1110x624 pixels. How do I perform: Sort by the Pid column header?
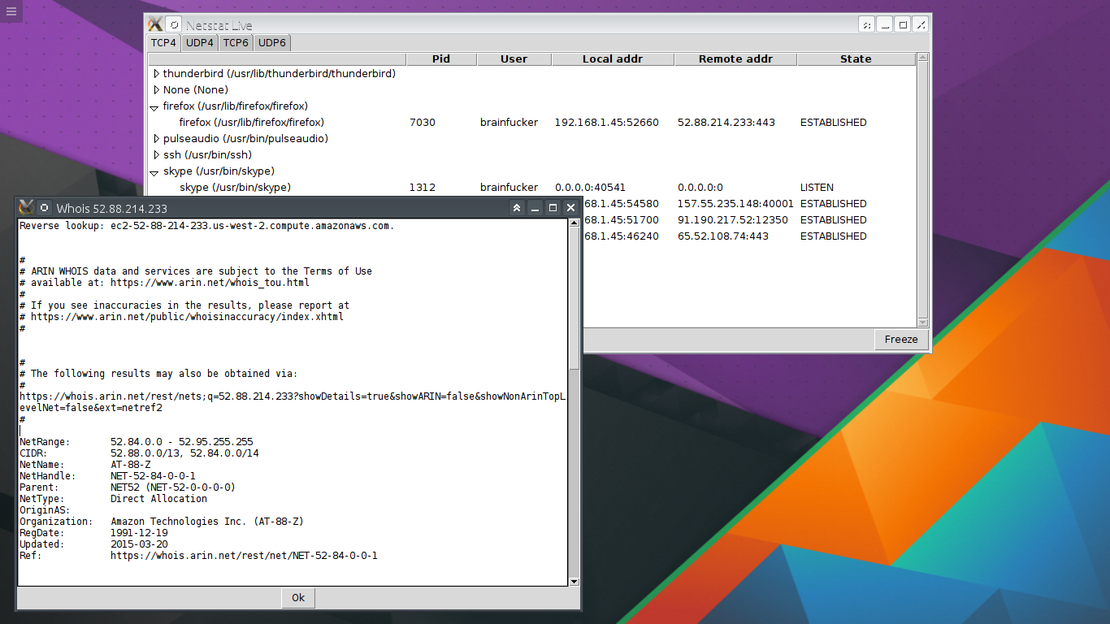pos(441,59)
